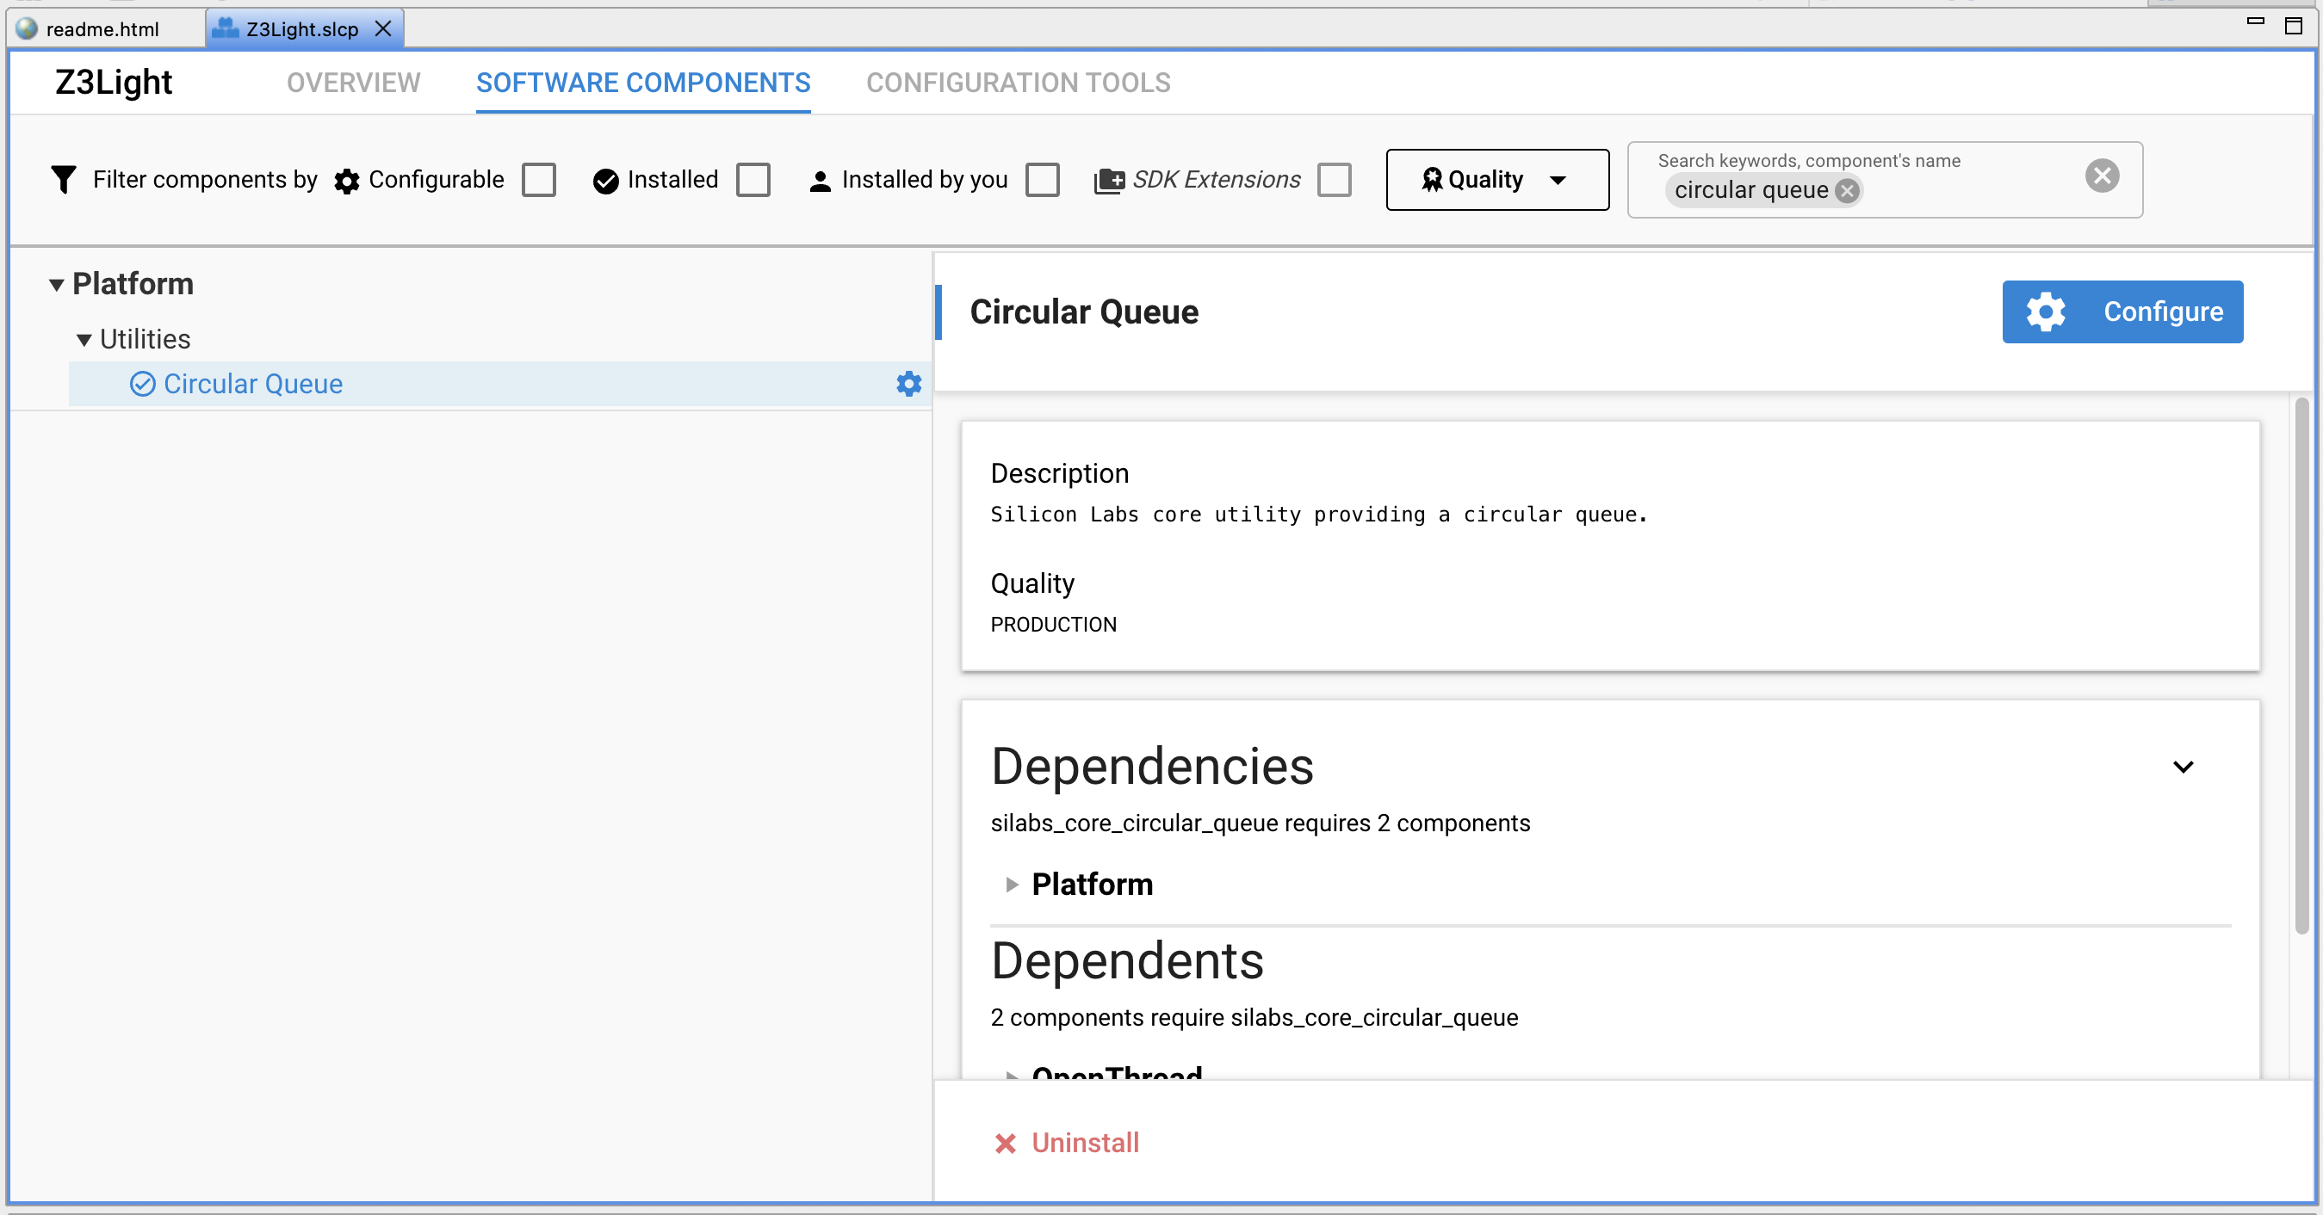Switch to the Overview tab

(x=353, y=83)
